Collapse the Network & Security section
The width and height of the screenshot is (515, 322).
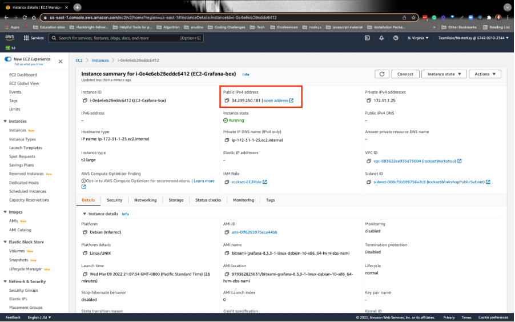(5, 281)
